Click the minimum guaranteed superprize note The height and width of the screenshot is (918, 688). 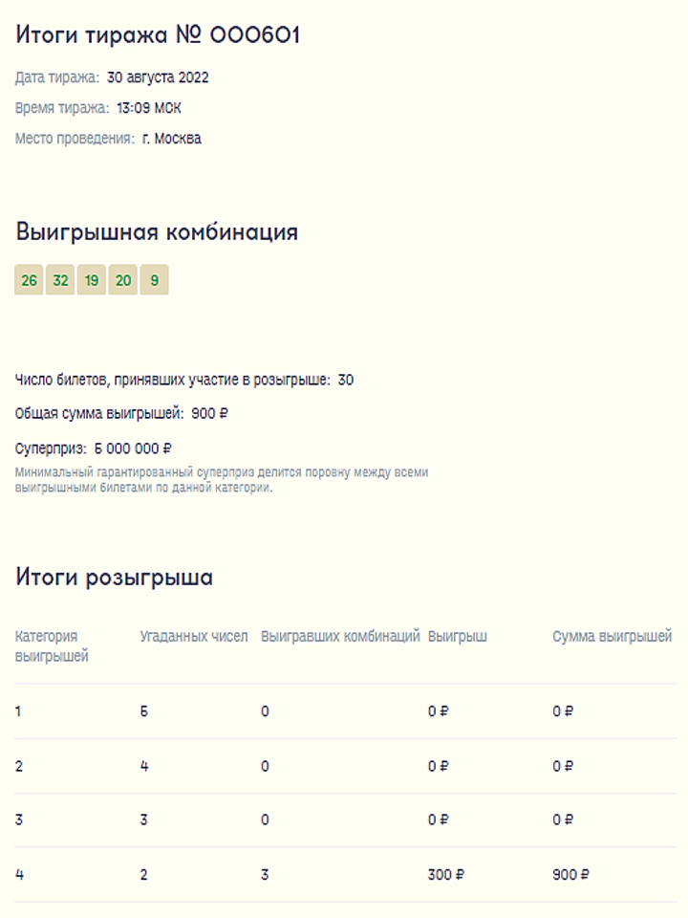(x=222, y=480)
